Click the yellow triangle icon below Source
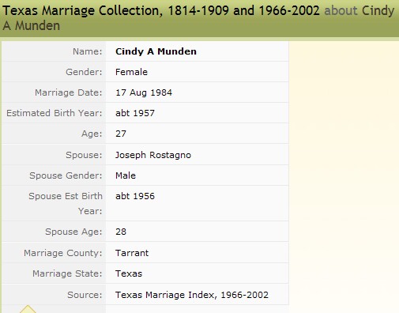Screen dimensions: 399x313 [28, 309]
